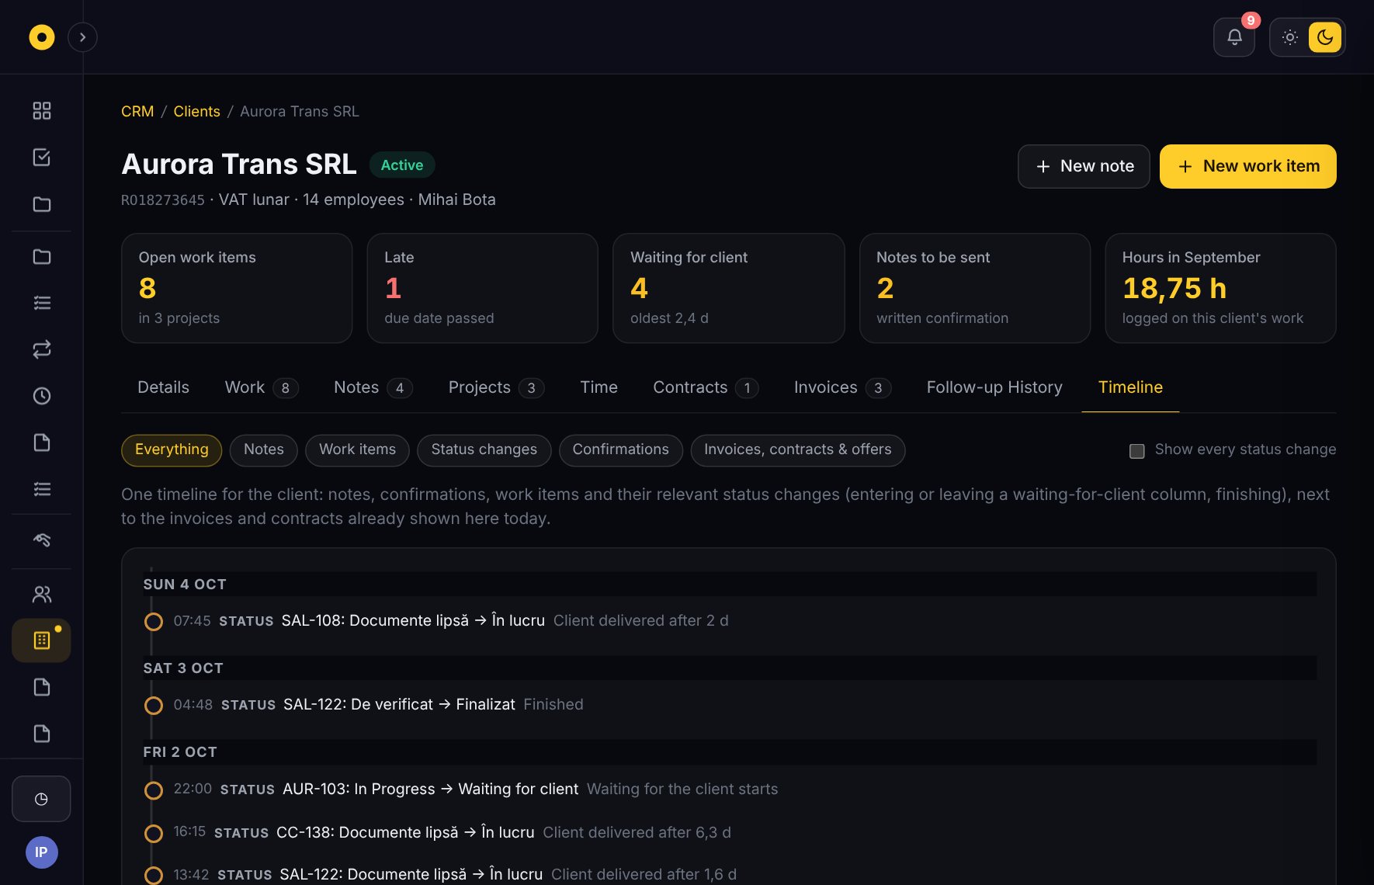Go to CRM breadcrumb link
Image resolution: width=1374 pixels, height=885 pixels.
coord(137,112)
